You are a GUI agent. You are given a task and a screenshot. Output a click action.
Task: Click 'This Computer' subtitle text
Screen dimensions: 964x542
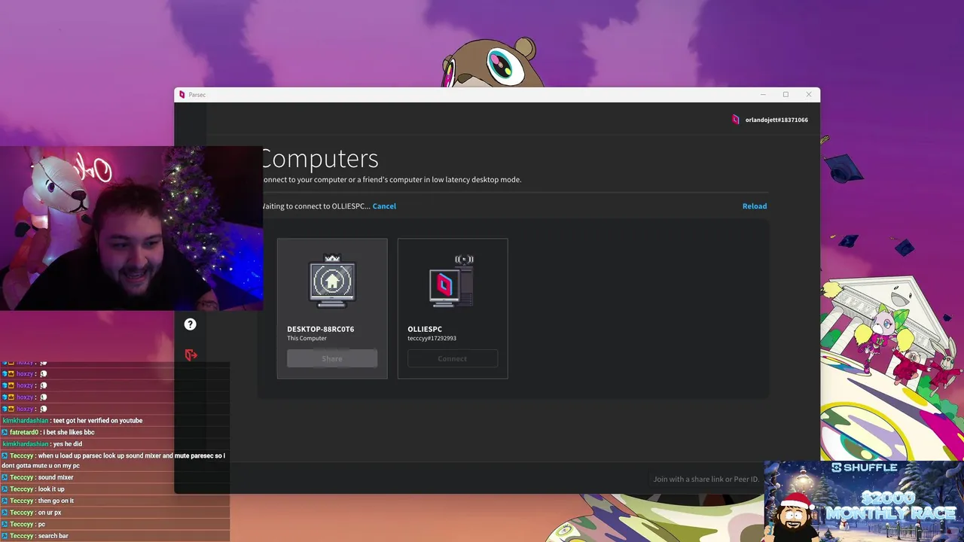point(307,338)
